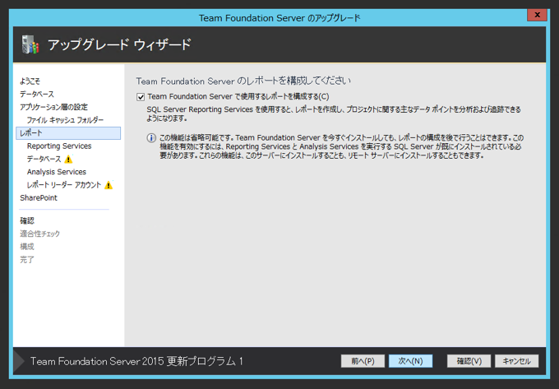
Task: Click the 次へ(N) button
Action: (x=411, y=361)
